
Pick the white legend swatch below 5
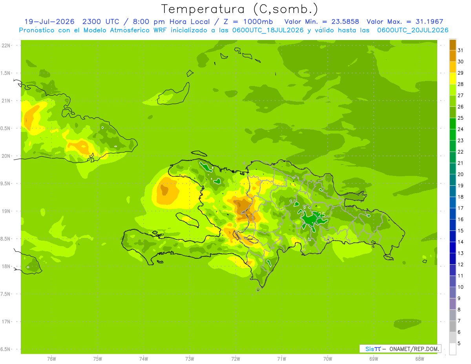click(453, 349)
